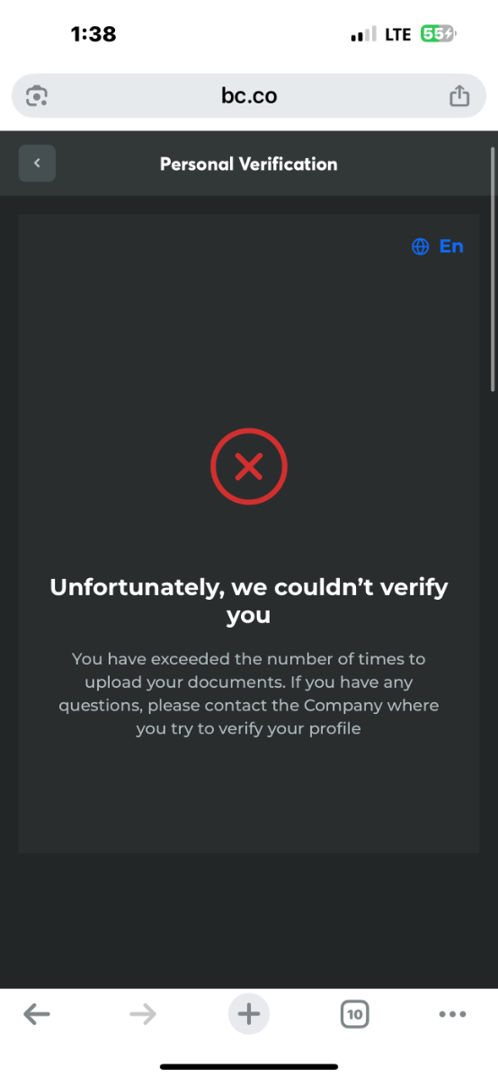Screen dimensions: 498x1079
Task: Tap the battery indicator in status bar
Action: pos(439,34)
